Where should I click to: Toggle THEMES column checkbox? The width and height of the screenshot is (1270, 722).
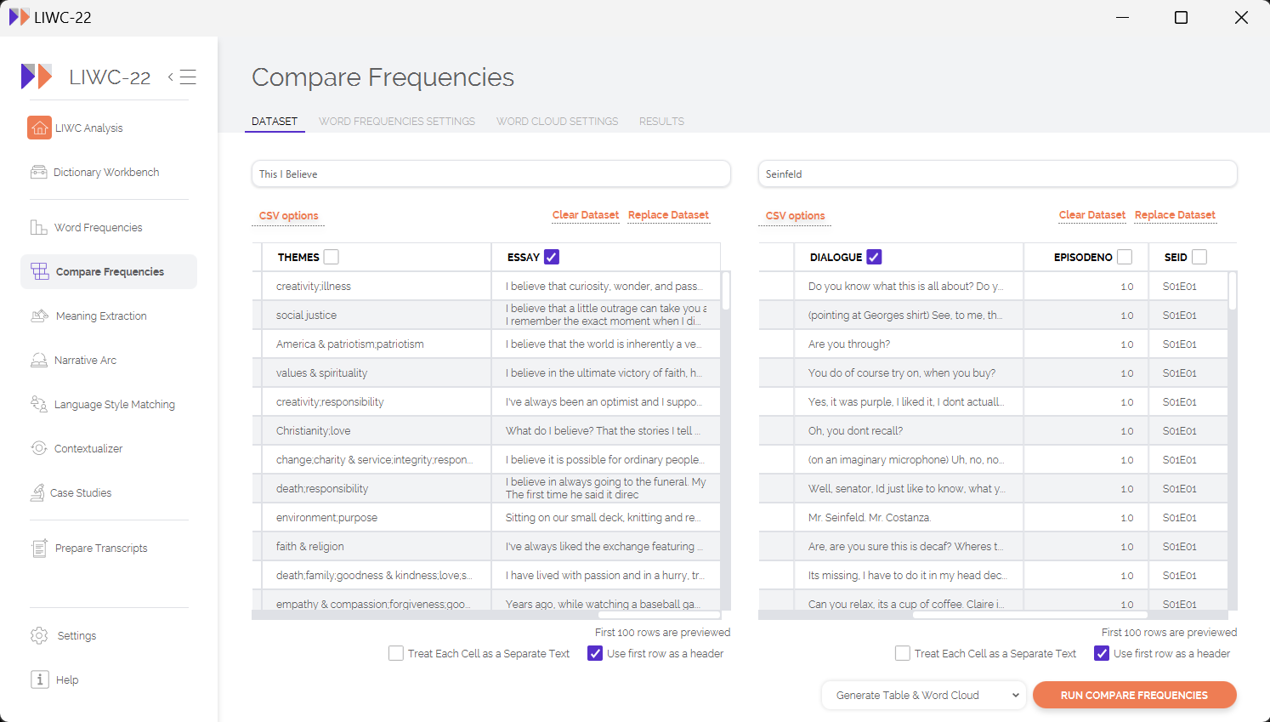(332, 257)
